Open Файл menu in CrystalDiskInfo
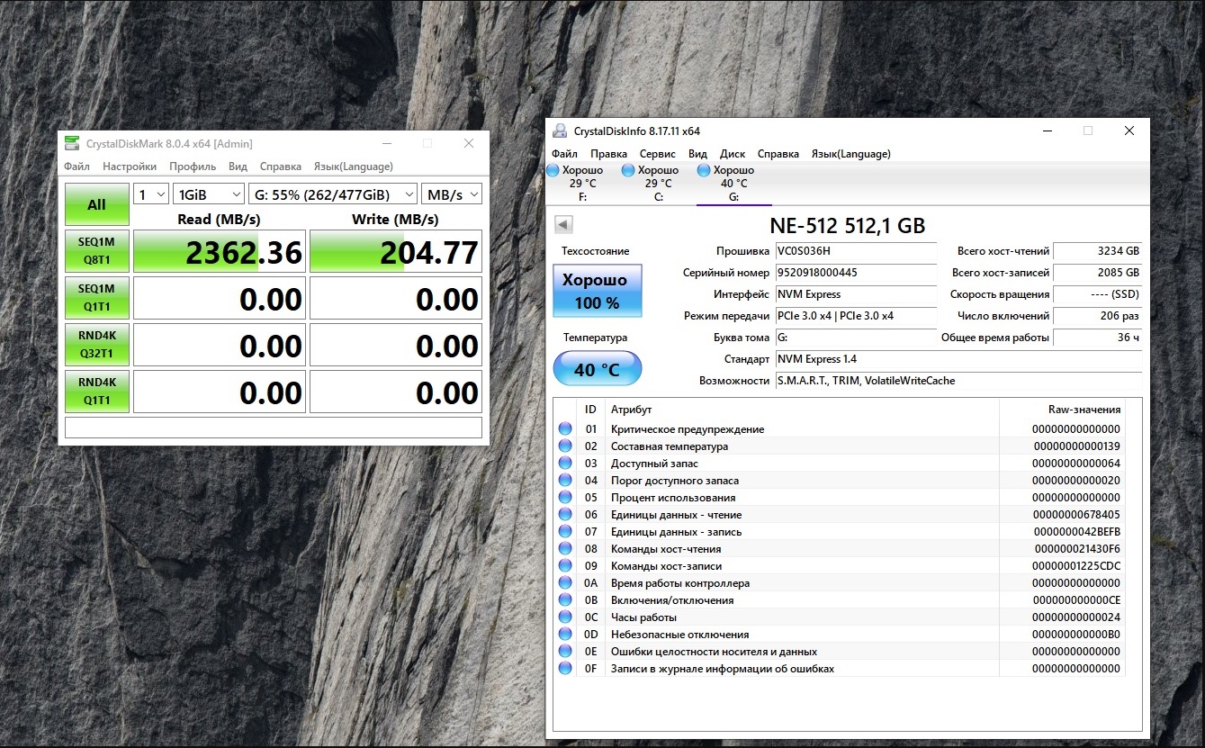The image size is (1205, 748). (565, 154)
